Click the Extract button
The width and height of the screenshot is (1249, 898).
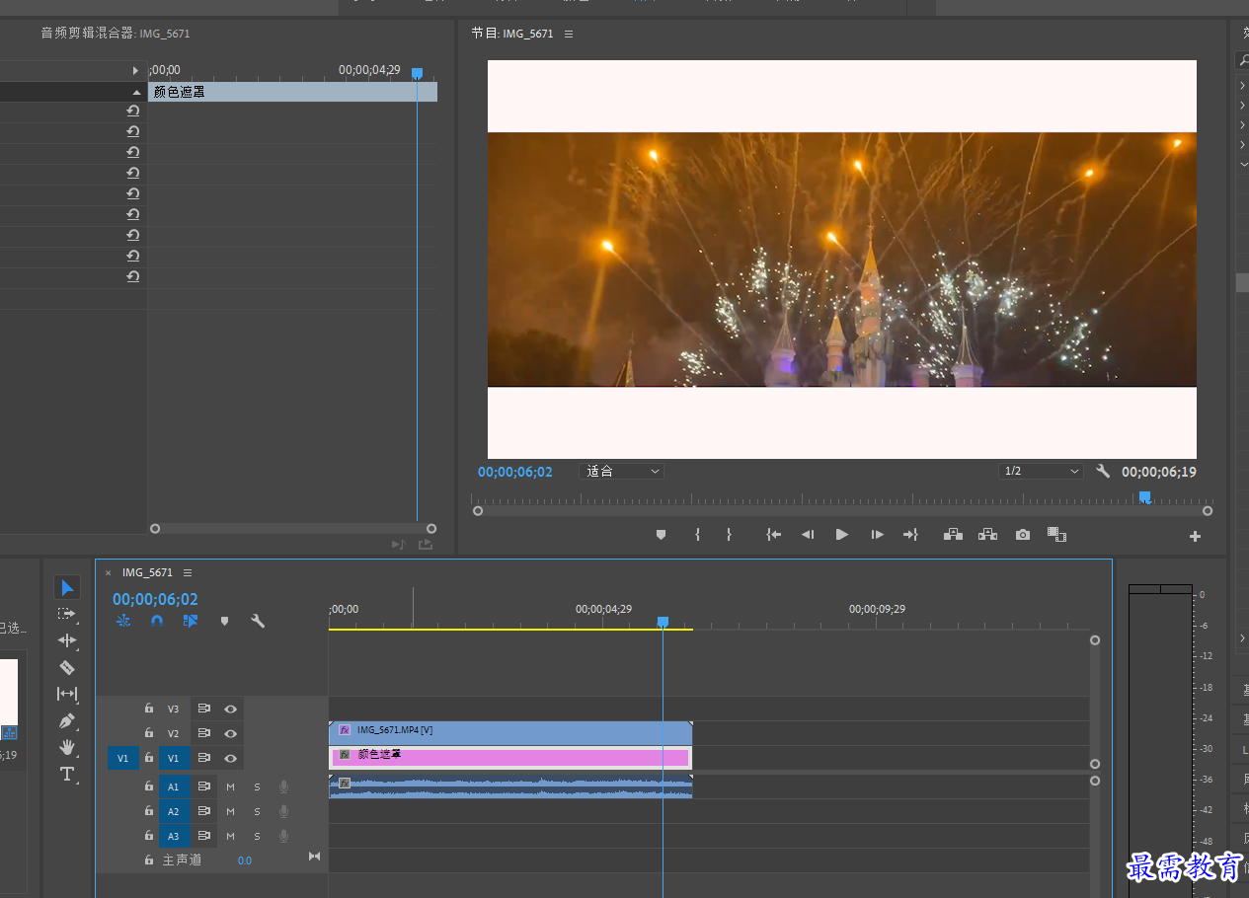[987, 535]
